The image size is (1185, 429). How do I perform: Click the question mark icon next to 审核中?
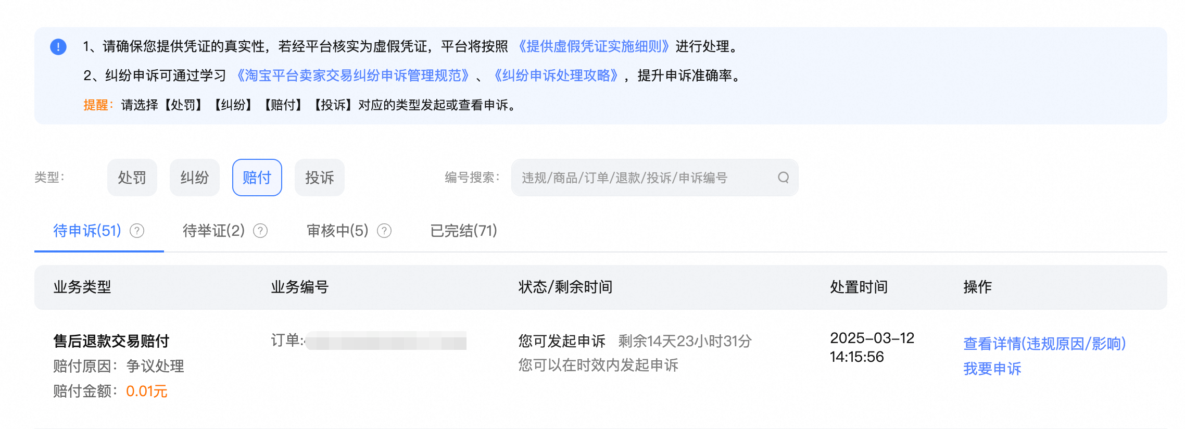point(384,231)
